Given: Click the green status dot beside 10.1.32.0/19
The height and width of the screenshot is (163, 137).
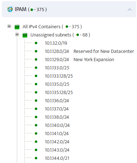Looking at the screenshot, I should click(36, 43).
